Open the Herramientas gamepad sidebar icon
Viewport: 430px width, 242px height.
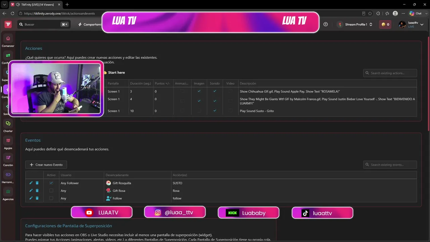click(8, 174)
